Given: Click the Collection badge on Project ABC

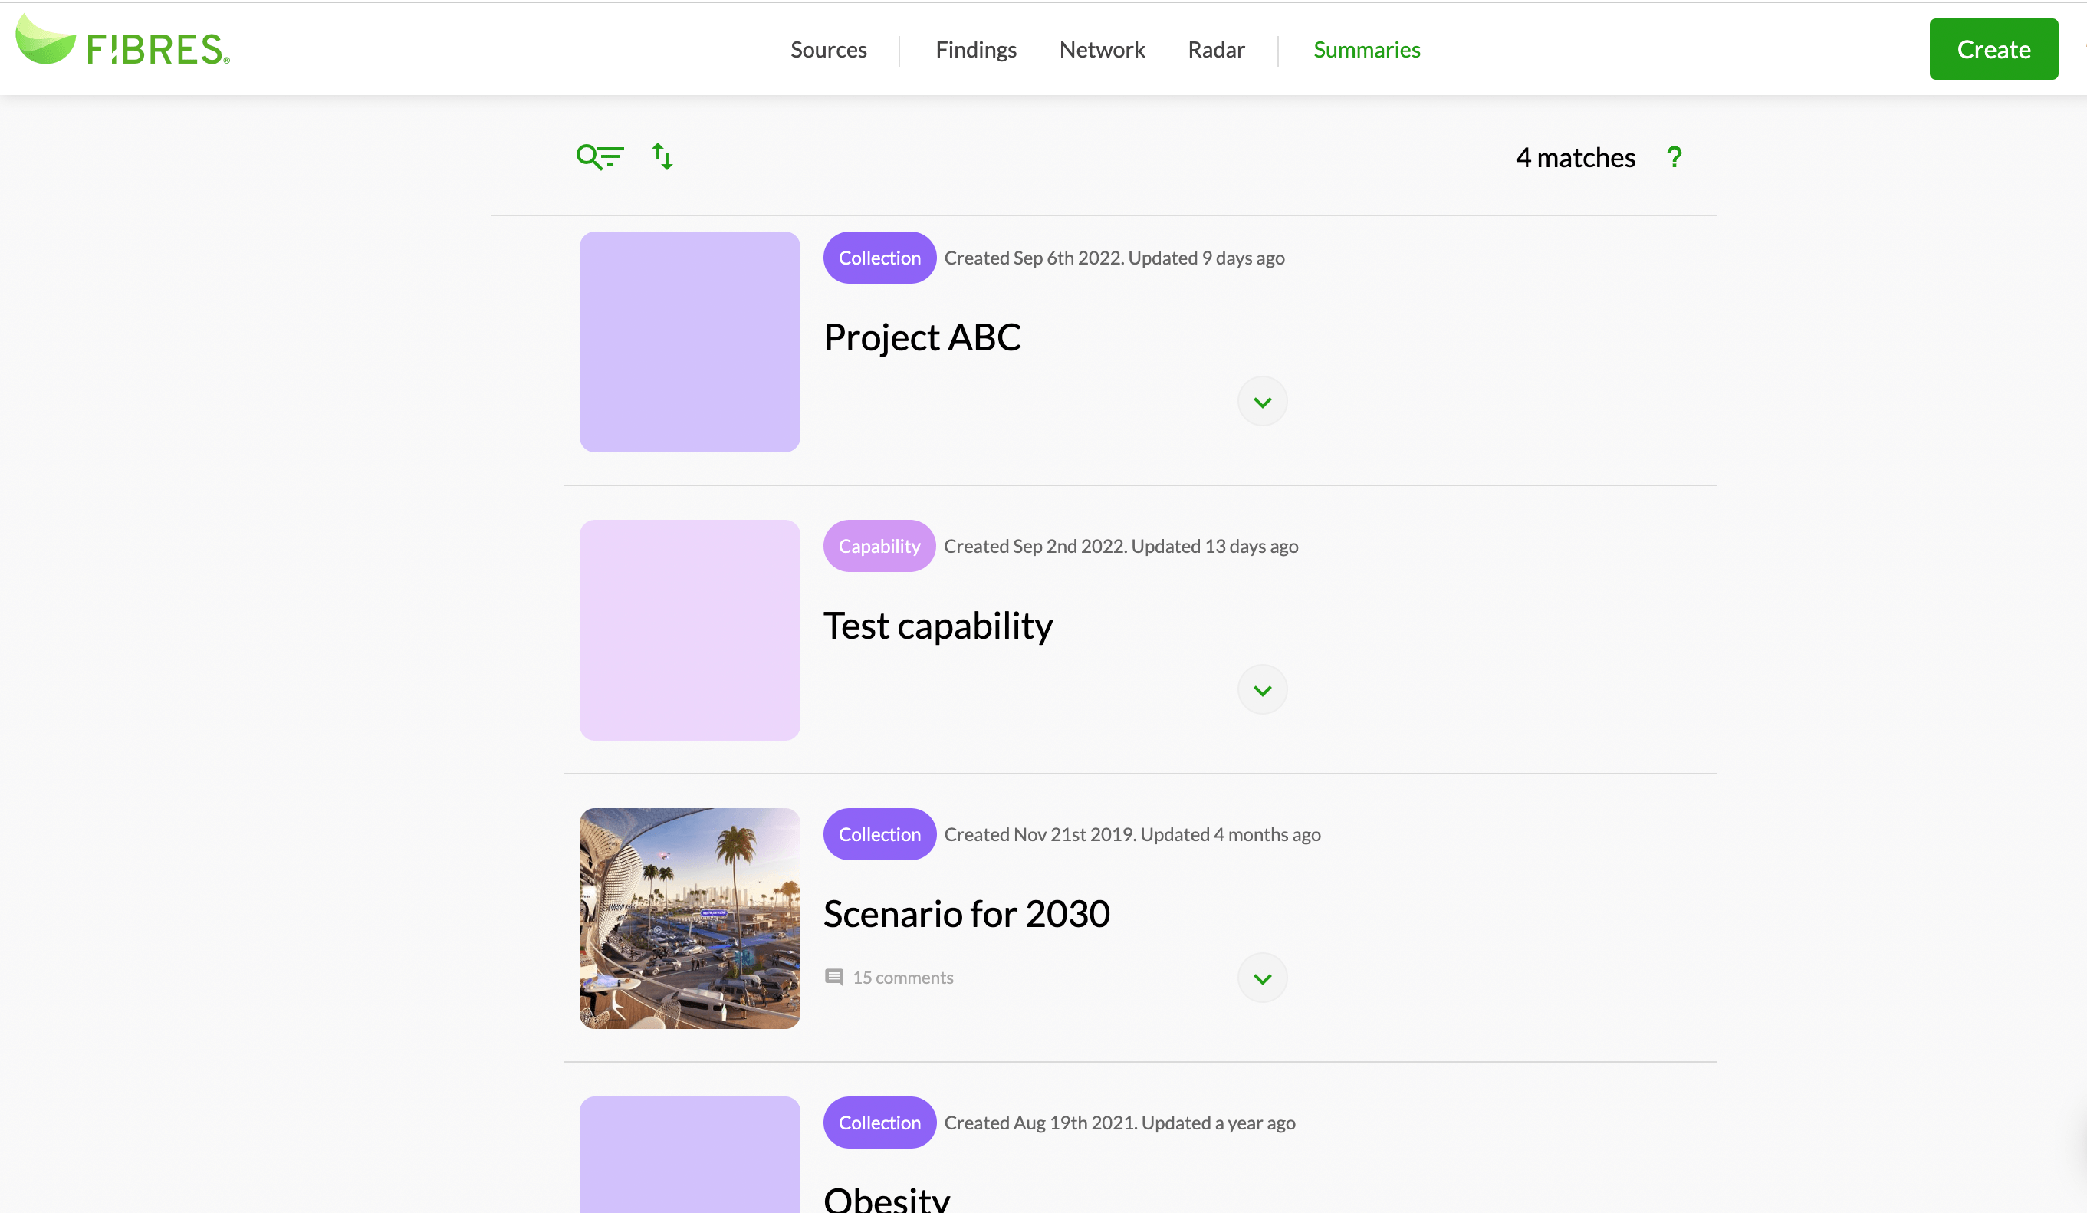Looking at the screenshot, I should tap(879, 257).
